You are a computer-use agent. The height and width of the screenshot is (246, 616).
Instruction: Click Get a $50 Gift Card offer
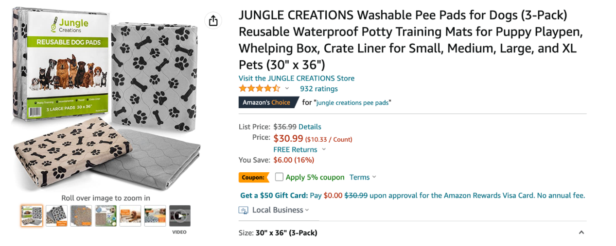(274, 196)
